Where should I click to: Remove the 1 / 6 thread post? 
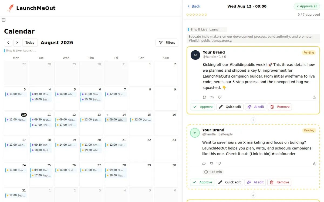pos(280,107)
